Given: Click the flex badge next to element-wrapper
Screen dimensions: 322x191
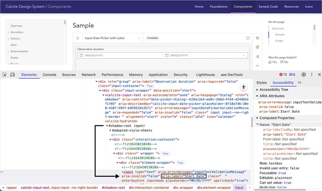Looking at the screenshot, I should click(x=180, y=163).
